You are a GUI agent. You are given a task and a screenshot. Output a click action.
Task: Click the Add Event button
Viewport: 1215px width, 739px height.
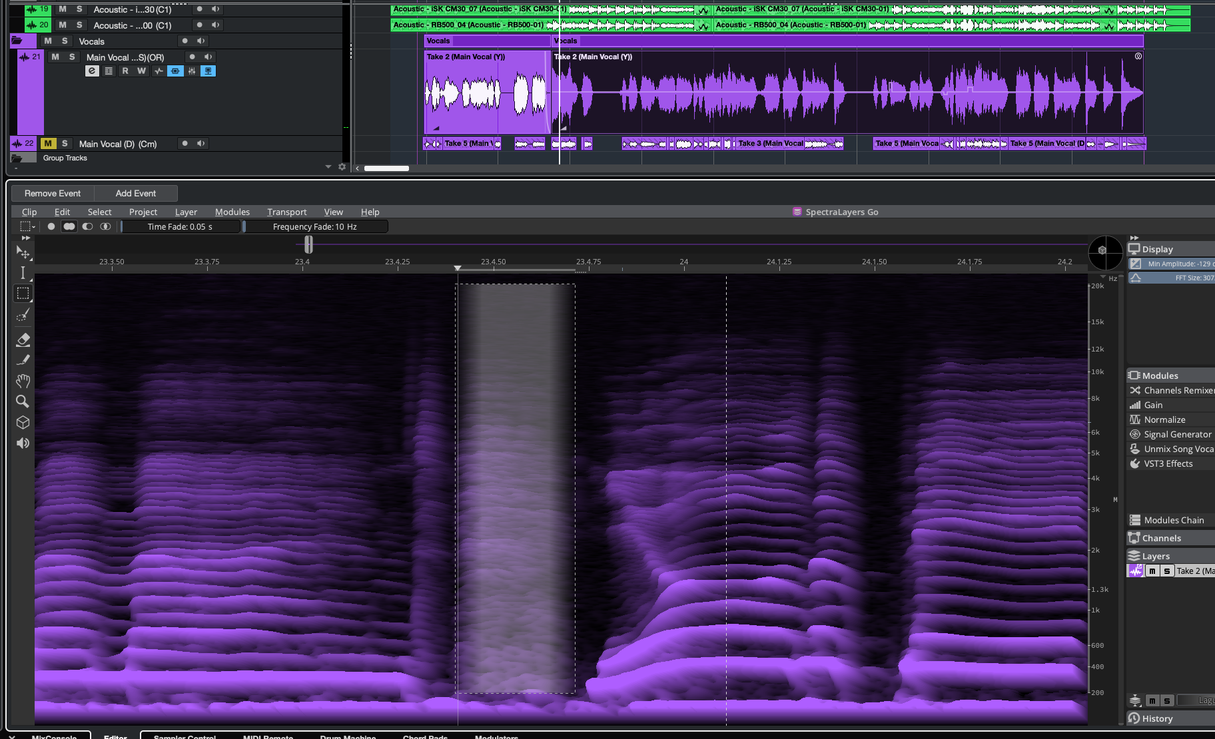point(136,193)
